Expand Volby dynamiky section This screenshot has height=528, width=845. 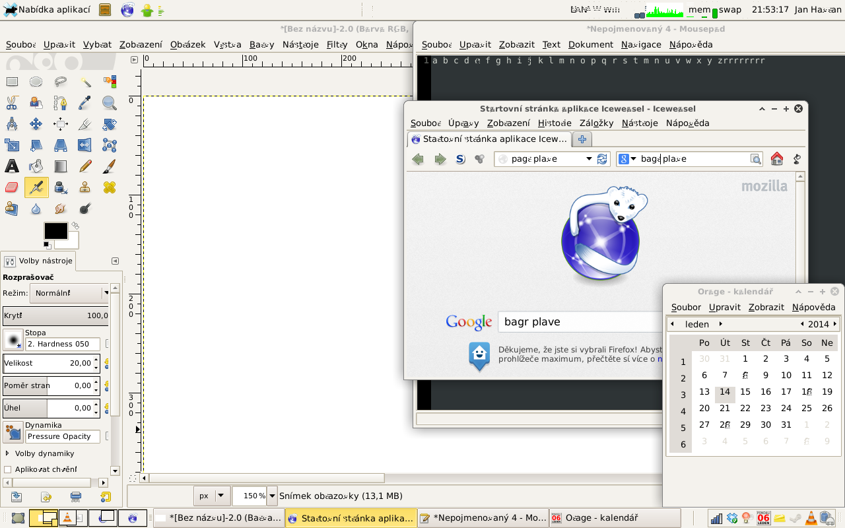coord(7,453)
